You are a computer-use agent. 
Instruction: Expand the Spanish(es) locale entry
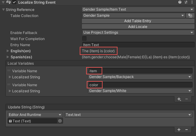pyautogui.click(x=8, y=57)
